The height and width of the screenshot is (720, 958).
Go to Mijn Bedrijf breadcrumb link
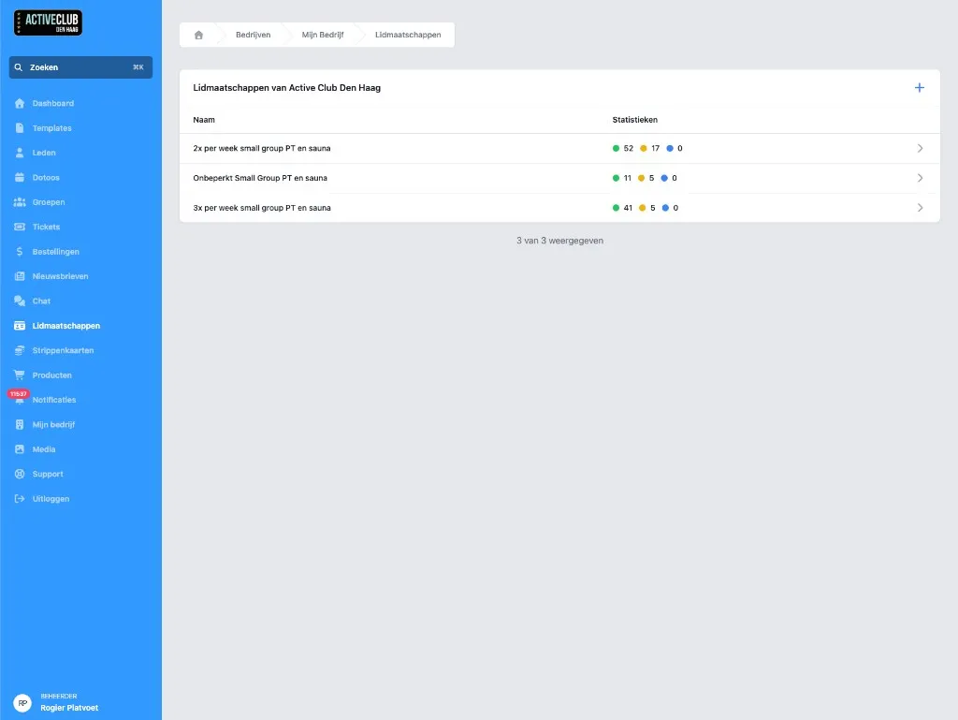coord(323,35)
